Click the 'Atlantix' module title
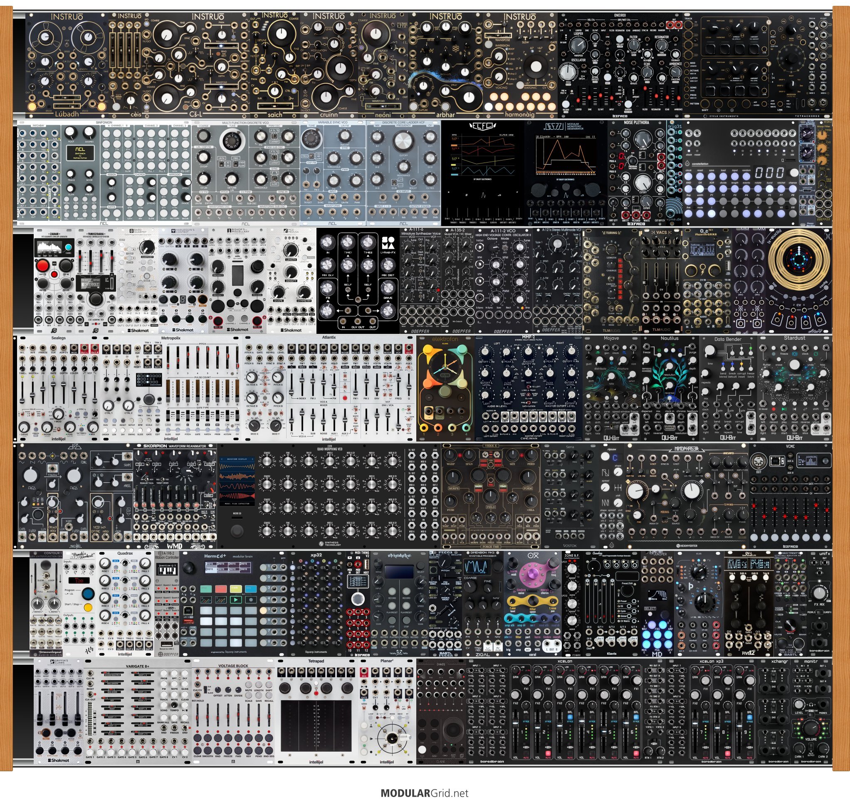The image size is (850, 802). point(329,337)
